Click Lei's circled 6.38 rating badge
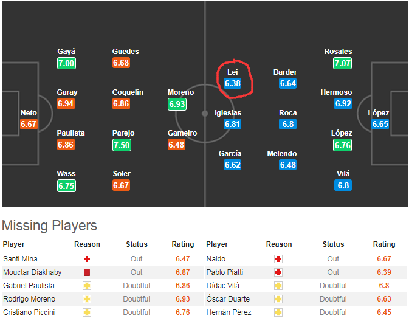Viewport: 409px width, 324px height. [x=232, y=83]
